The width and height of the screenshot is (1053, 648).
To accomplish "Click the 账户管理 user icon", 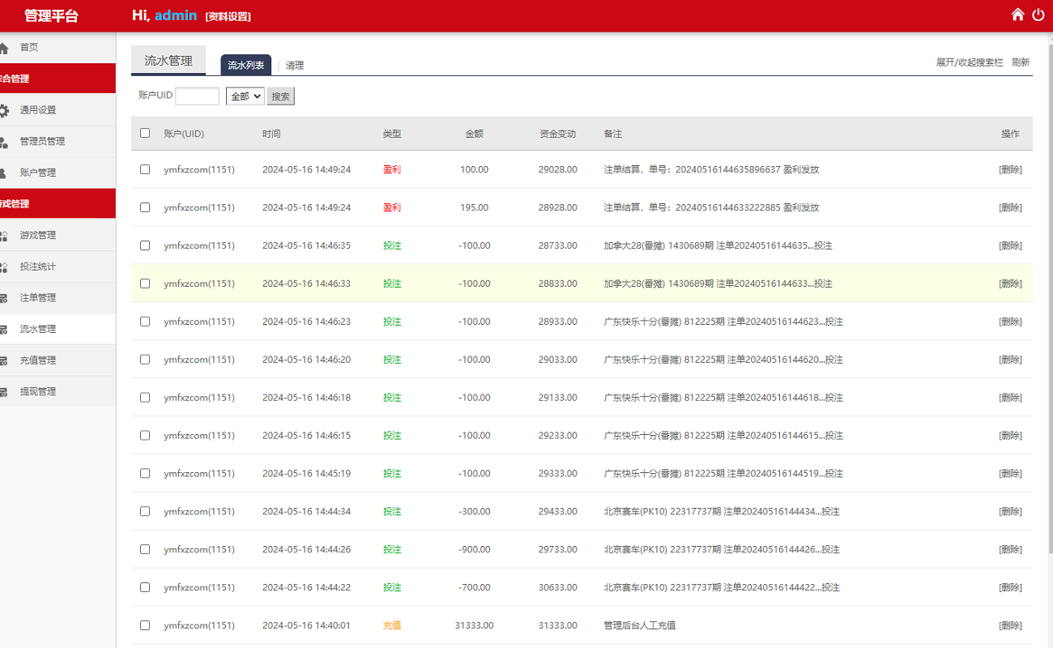I will [x=4, y=173].
